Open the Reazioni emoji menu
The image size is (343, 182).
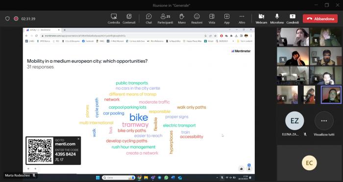(x=196, y=19)
